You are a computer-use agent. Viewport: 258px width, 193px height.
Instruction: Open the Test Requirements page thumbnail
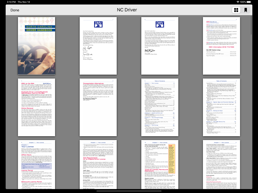[98, 164]
